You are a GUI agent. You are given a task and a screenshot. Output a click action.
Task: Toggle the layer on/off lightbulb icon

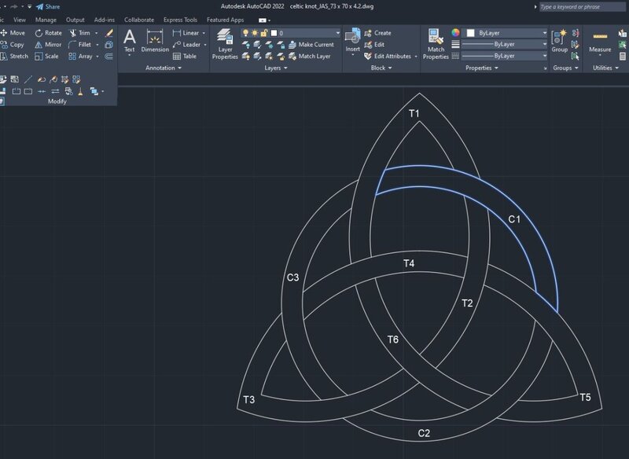click(x=245, y=33)
